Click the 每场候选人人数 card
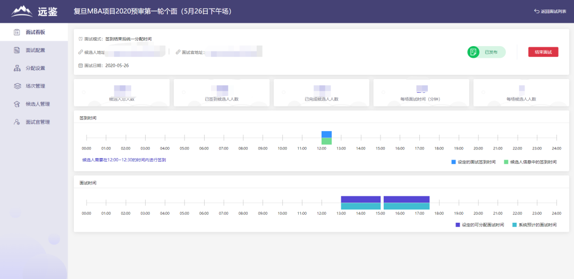 (521, 93)
